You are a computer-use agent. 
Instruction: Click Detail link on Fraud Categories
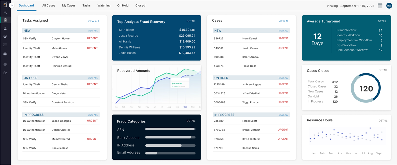point(191,121)
